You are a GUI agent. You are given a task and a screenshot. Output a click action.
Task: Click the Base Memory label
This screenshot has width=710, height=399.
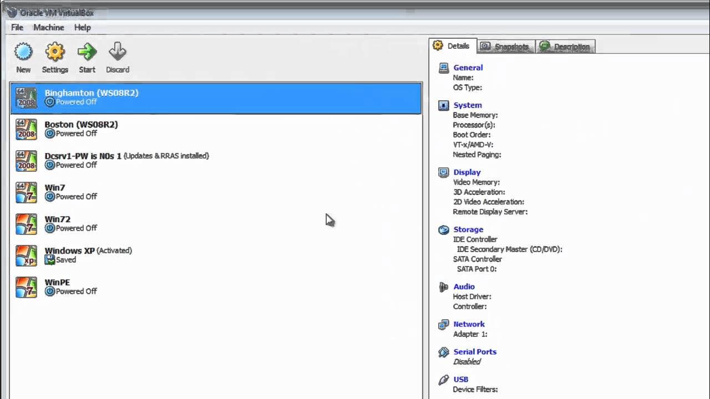click(475, 115)
